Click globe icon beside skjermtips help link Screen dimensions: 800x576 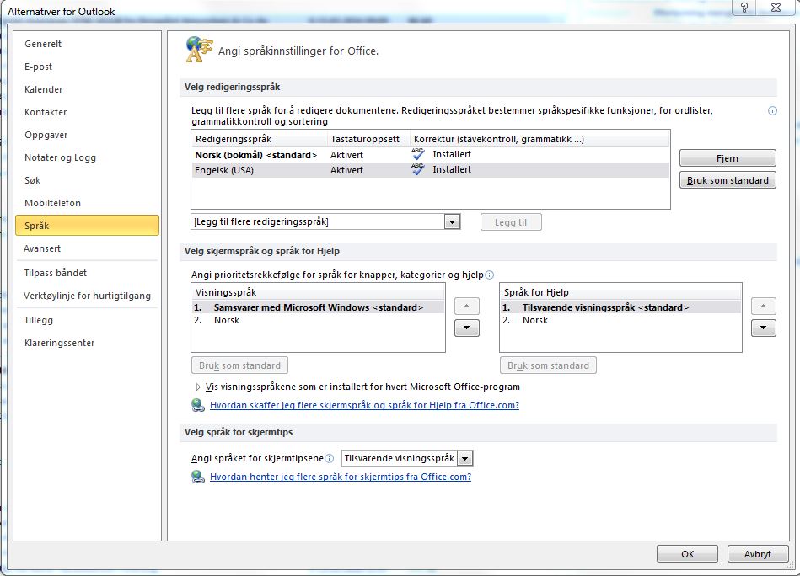(198, 477)
